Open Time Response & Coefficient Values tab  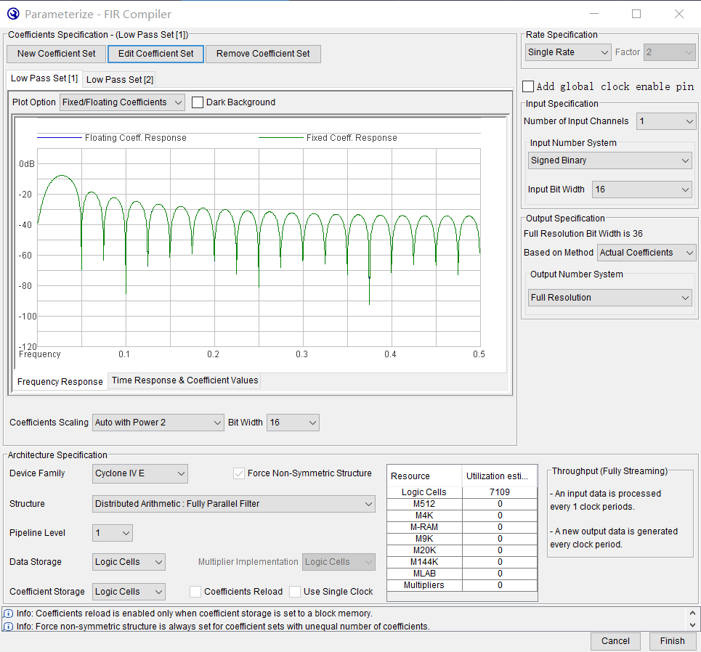coord(185,380)
